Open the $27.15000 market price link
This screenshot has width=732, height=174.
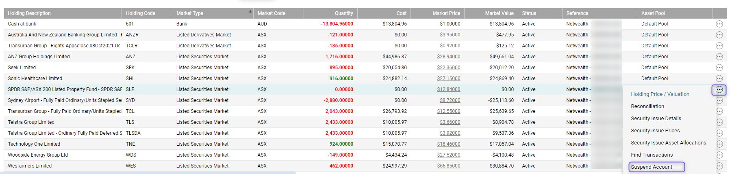449,79
